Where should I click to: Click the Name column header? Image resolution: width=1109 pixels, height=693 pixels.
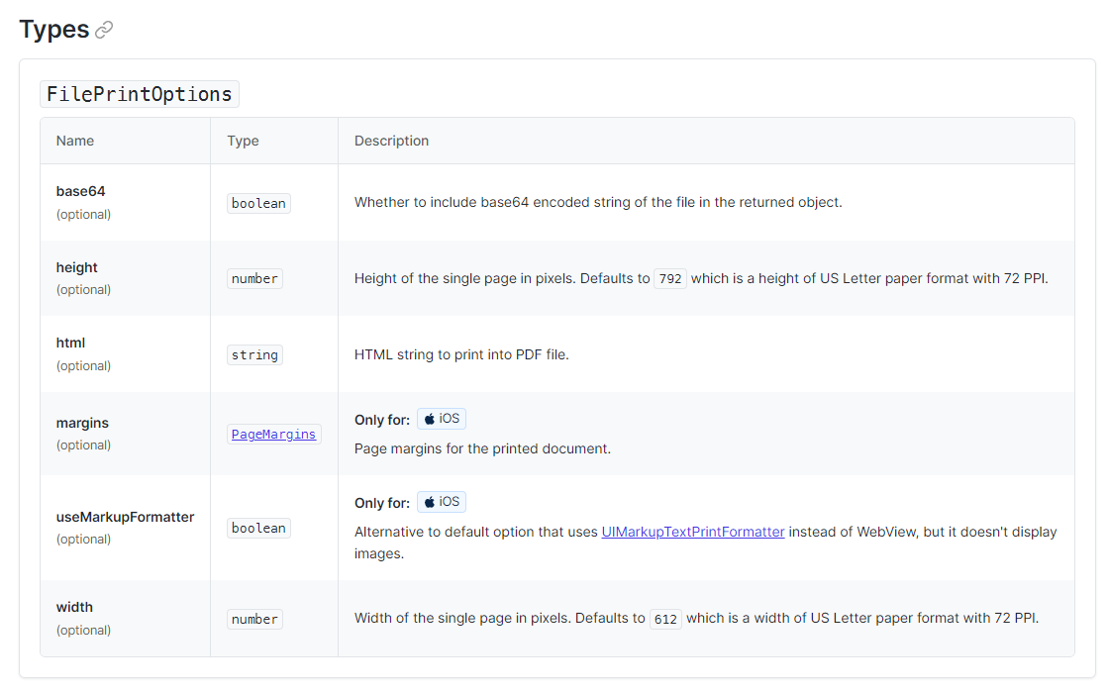click(x=75, y=141)
